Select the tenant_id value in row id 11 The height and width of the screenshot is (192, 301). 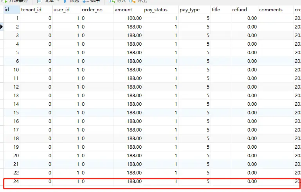(x=36, y=78)
